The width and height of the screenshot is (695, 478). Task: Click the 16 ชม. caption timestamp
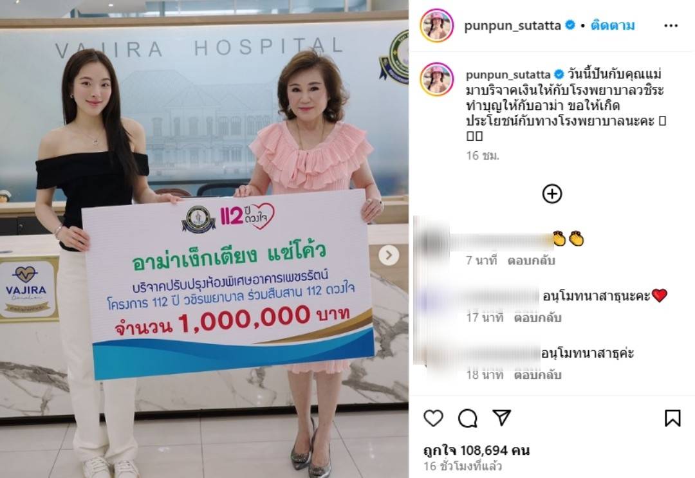click(483, 156)
